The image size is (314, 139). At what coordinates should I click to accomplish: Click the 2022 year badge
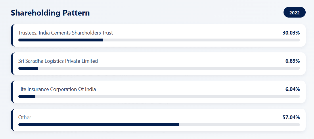294,12
